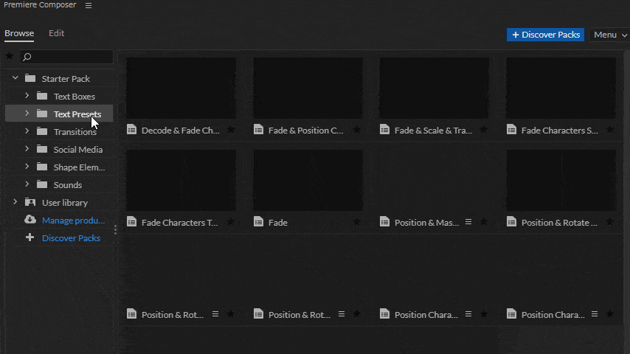Expand the Text Presets folder
This screenshot has width=630, height=354.
click(27, 114)
